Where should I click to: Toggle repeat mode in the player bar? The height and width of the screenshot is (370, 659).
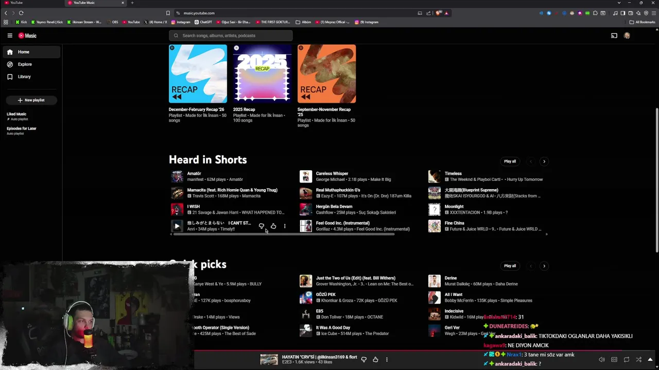pos(627,360)
